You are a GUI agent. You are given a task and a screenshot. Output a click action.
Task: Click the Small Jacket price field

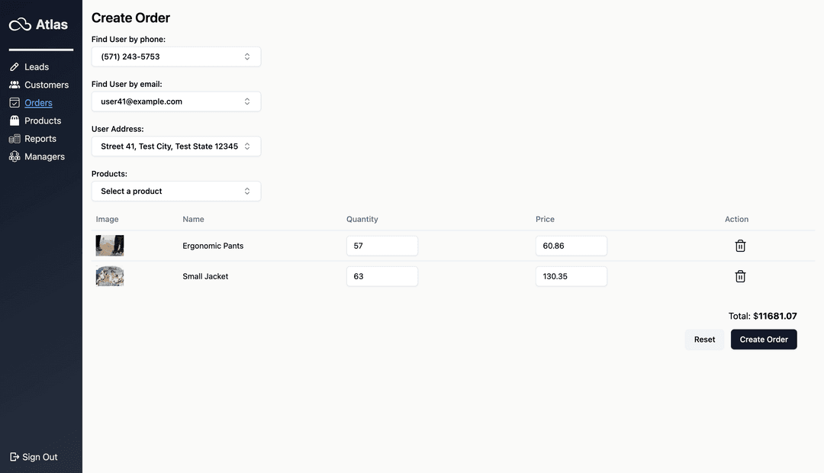click(571, 276)
